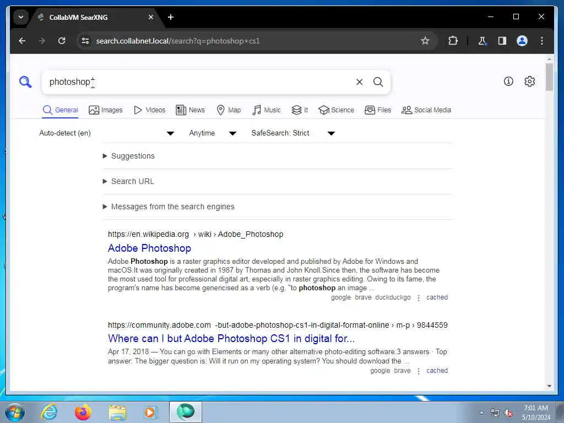
Task: Switch to the News tab
Action: 190,110
